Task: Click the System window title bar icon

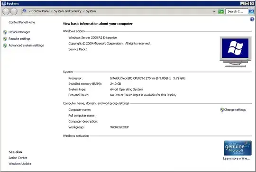Action: click(4, 4)
